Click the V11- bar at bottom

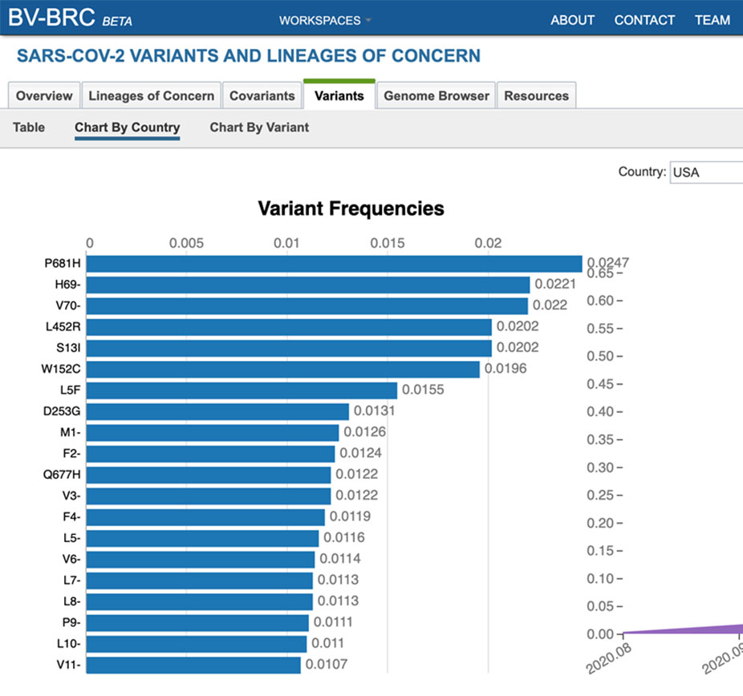[x=193, y=665]
